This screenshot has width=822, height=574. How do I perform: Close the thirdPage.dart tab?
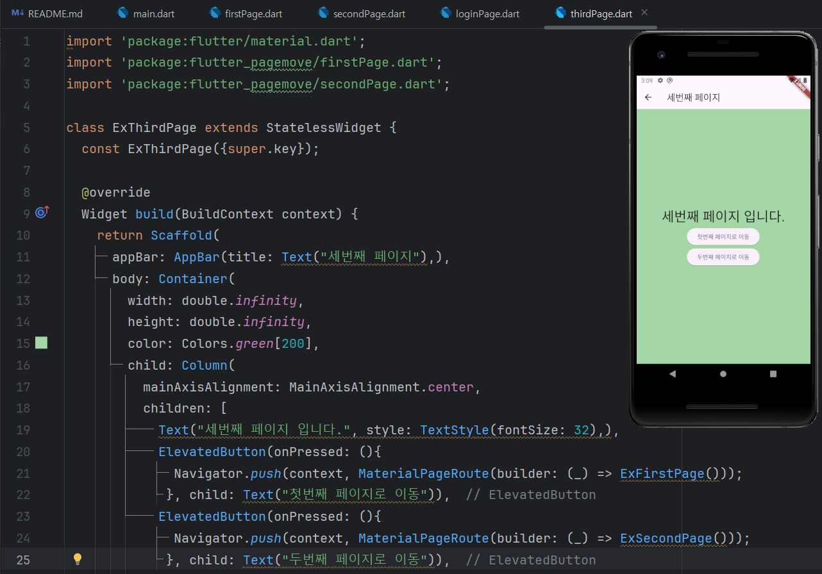644,13
